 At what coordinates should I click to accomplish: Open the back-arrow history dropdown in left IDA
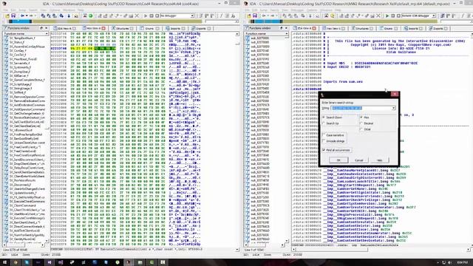(x=27, y=16)
